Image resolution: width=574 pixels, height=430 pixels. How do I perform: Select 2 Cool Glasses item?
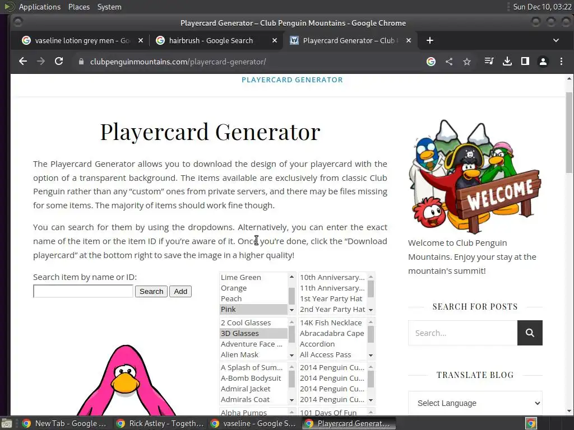pyautogui.click(x=254, y=323)
